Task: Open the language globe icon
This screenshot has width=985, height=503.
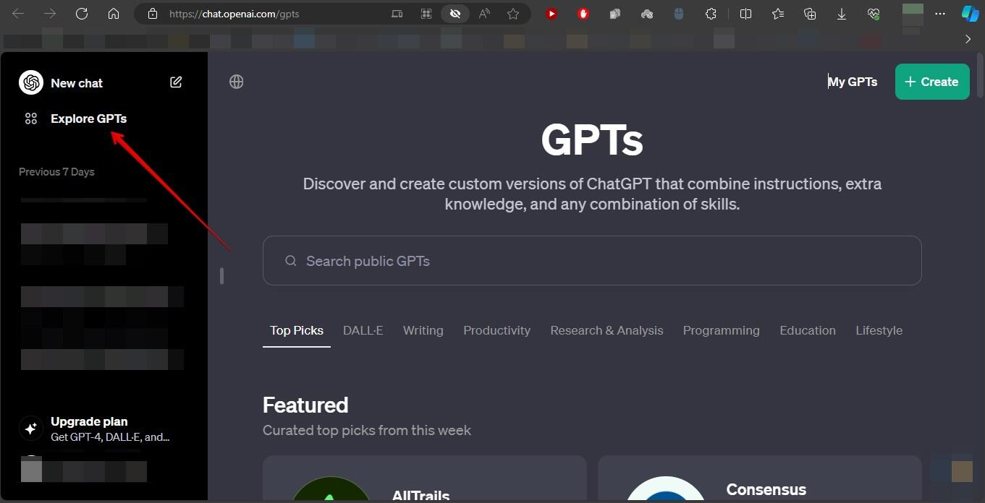Action: click(x=236, y=82)
